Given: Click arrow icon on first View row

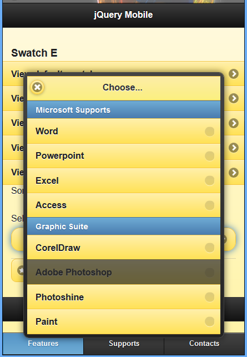Looking at the screenshot, I should tap(234, 74).
